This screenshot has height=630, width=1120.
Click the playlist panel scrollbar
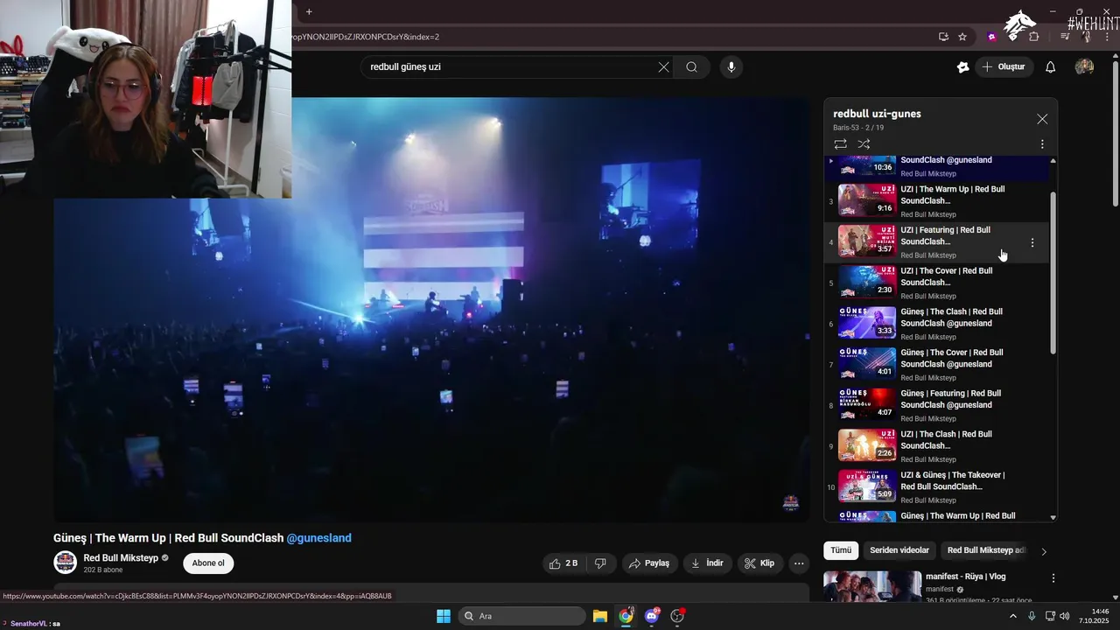coord(1053,273)
